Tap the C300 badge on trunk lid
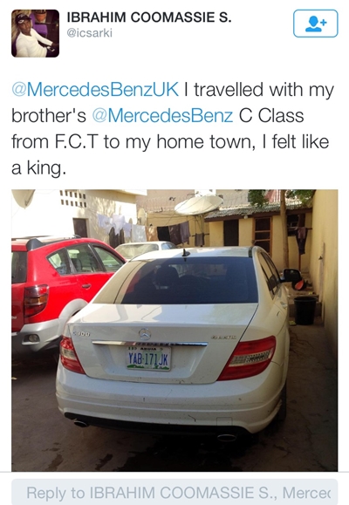The height and width of the screenshot is (505, 349). pyautogui.click(x=82, y=334)
